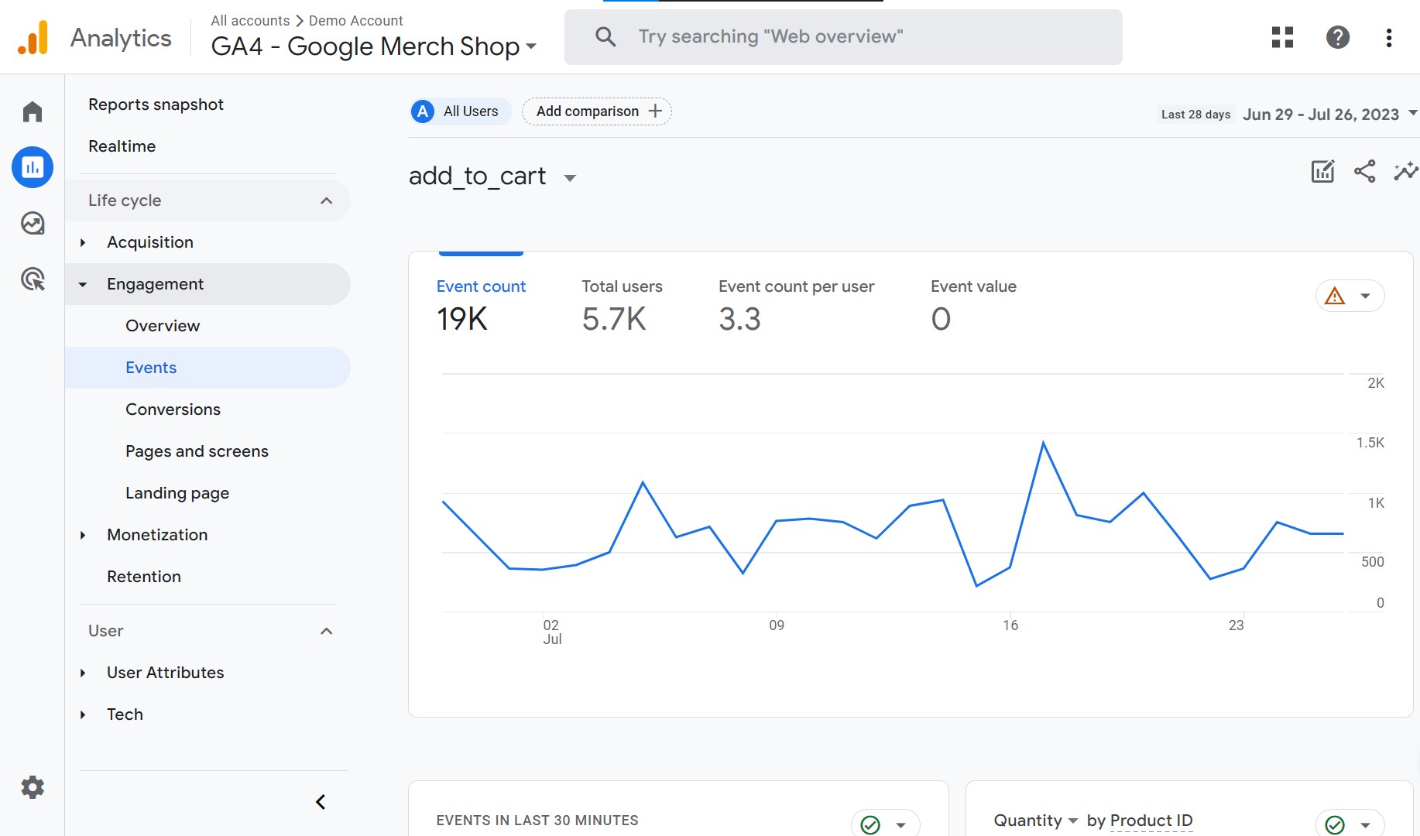Click the orange data warning triangle icon
1420x836 pixels.
(x=1335, y=296)
